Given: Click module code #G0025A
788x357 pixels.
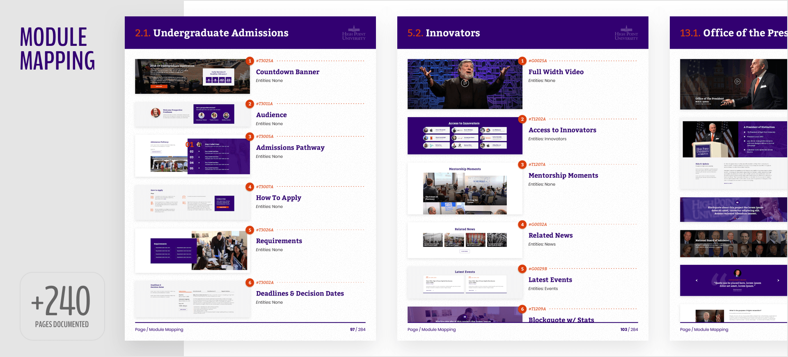Looking at the screenshot, I should [538, 61].
